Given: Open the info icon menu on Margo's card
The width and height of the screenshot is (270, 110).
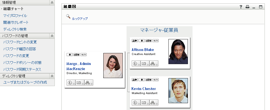Looking at the screenshot, I should tap(71, 82).
